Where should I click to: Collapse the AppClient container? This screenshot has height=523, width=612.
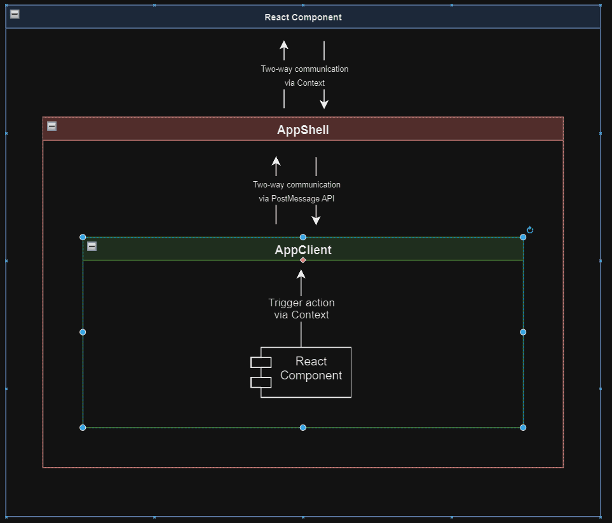pyautogui.click(x=92, y=246)
